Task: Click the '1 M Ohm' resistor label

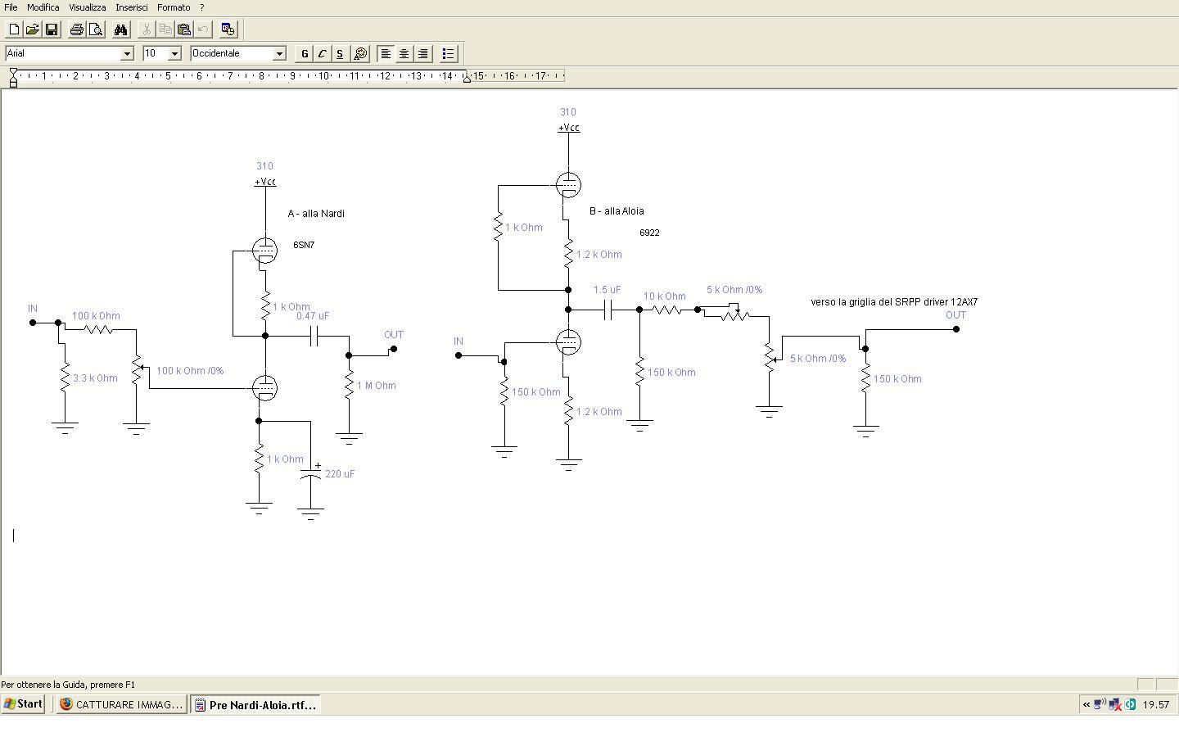Action: click(376, 386)
